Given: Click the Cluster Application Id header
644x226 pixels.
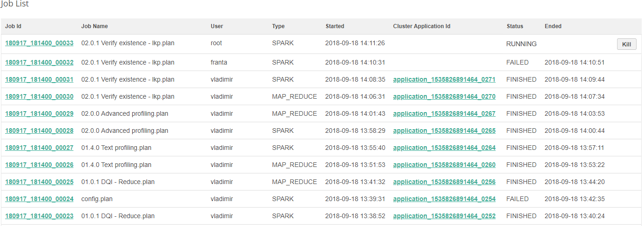Looking at the screenshot, I should click(421, 26).
